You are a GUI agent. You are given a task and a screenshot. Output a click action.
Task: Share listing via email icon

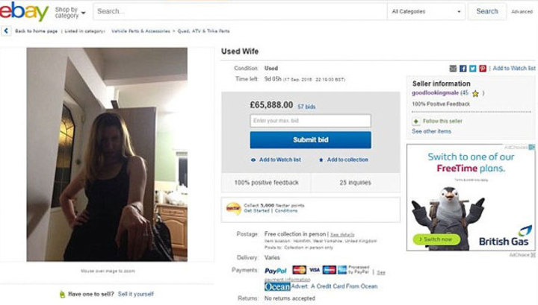[x=453, y=69]
